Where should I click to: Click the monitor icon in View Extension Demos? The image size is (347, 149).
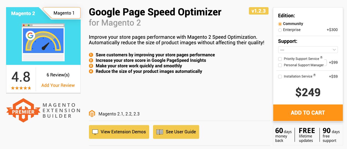point(95,132)
